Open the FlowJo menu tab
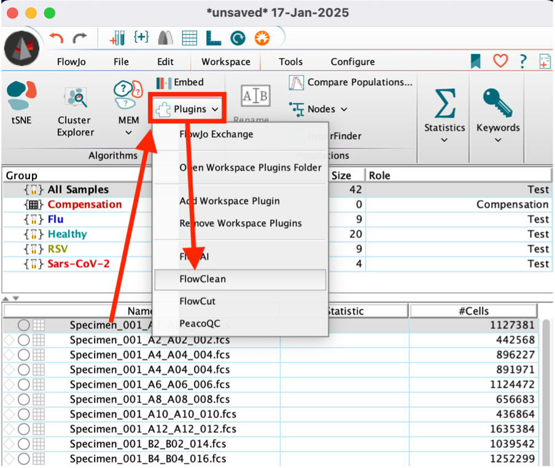This screenshot has width=555, height=468. click(x=71, y=62)
